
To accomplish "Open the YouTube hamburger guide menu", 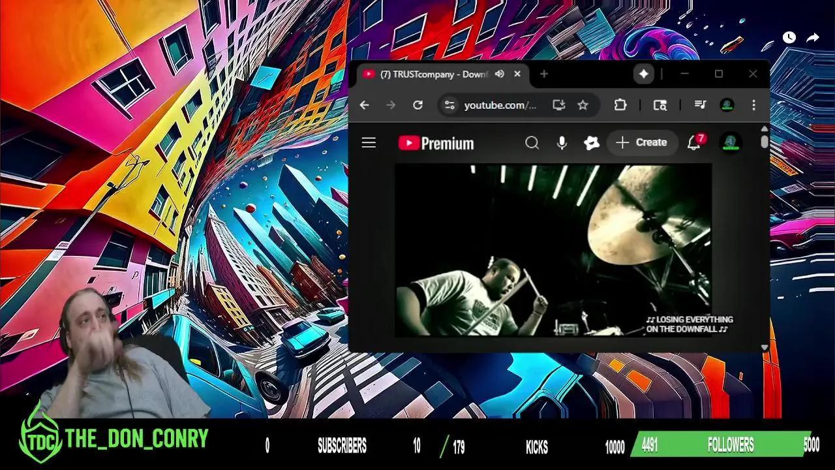I will point(369,143).
